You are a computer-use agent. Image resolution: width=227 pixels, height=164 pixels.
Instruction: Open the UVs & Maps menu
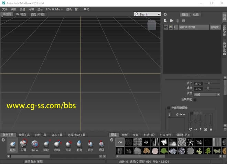(x=54, y=9)
